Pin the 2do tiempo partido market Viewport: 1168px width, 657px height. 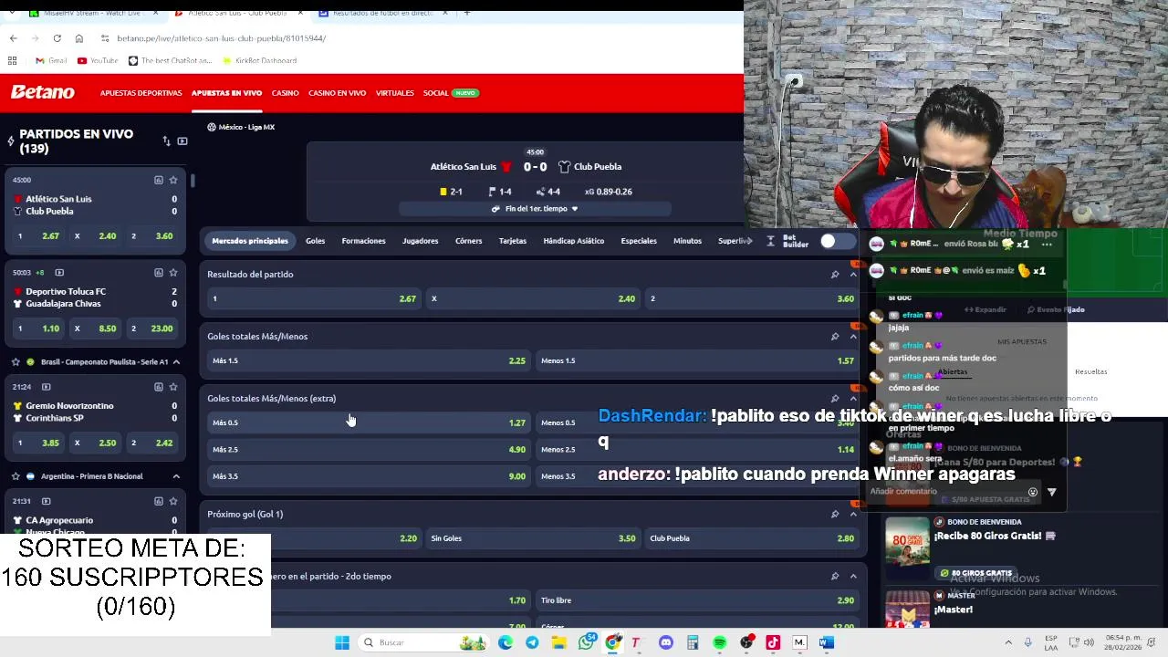point(834,576)
